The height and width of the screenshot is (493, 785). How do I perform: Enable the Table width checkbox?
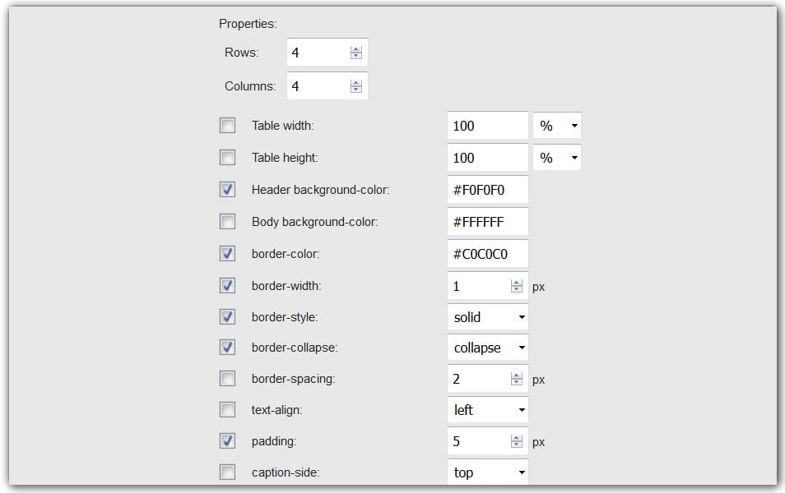tap(227, 125)
